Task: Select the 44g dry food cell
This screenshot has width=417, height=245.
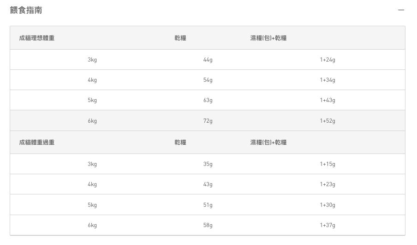Action: pyautogui.click(x=208, y=60)
